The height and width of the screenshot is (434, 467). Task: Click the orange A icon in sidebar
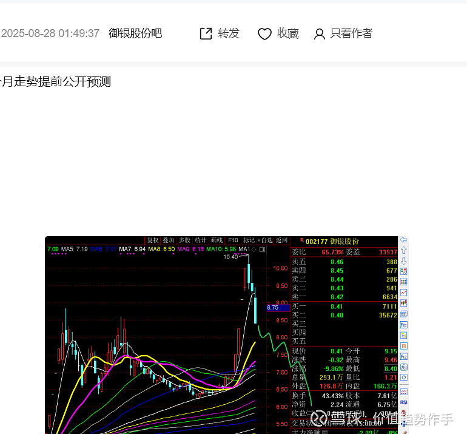tap(403, 346)
